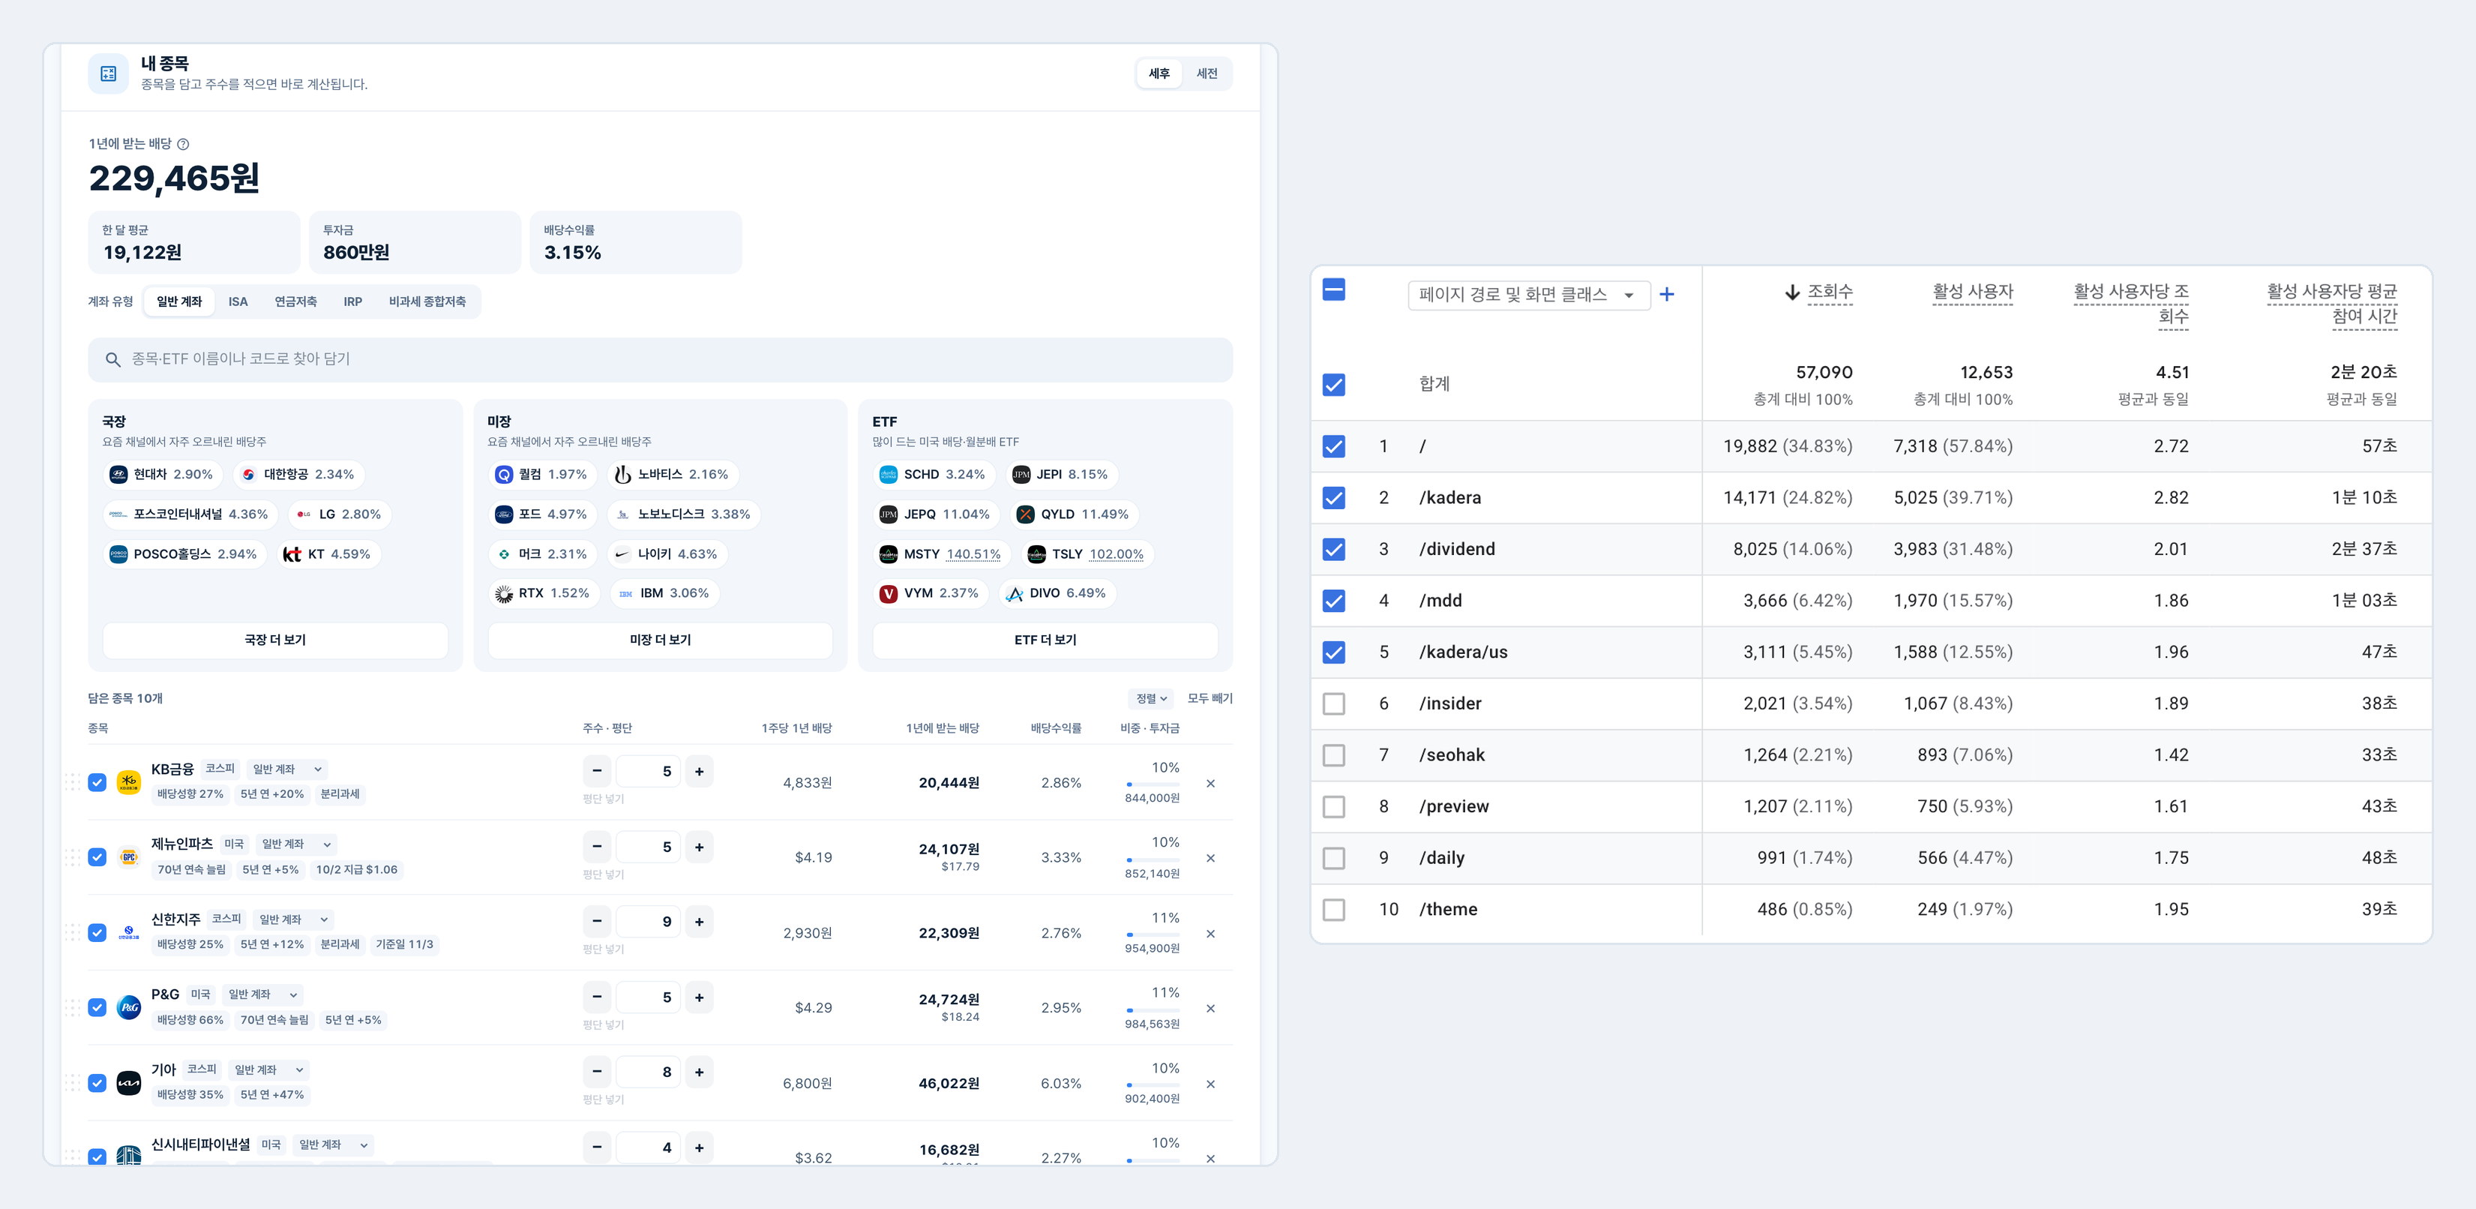Image resolution: width=2476 pixels, height=1209 pixels.
Task: Add the SCHD ETF chip
Action: click(934, 475)
